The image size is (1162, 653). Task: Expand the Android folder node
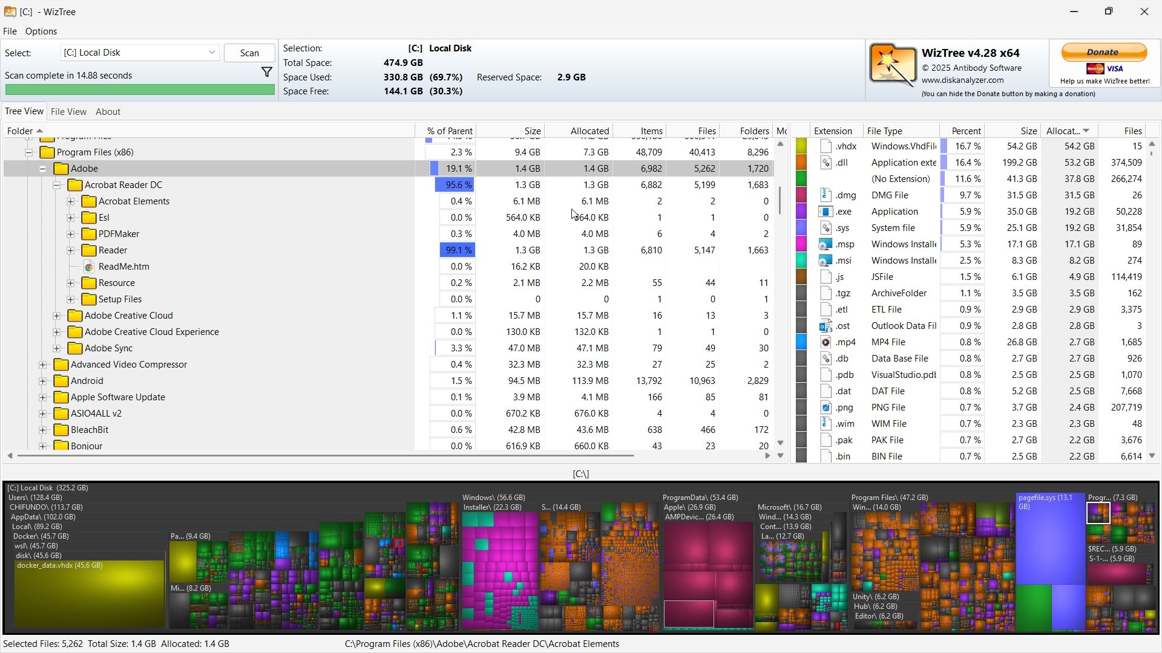[43, 382]
